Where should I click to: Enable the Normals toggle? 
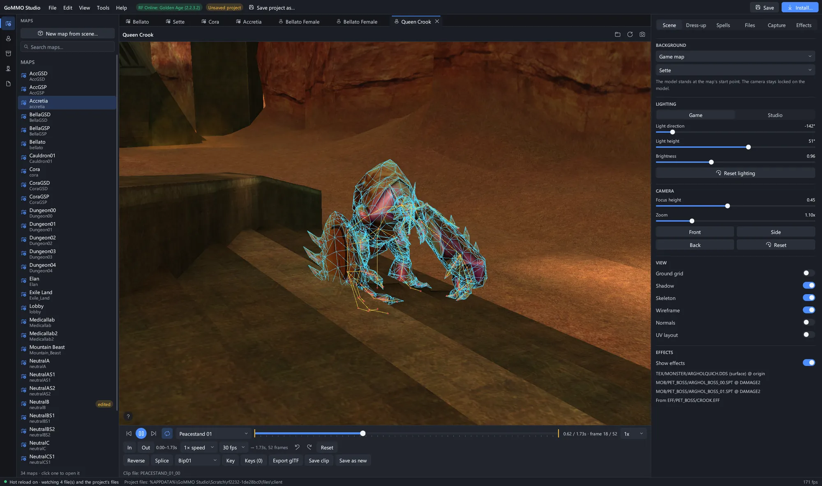808,322
